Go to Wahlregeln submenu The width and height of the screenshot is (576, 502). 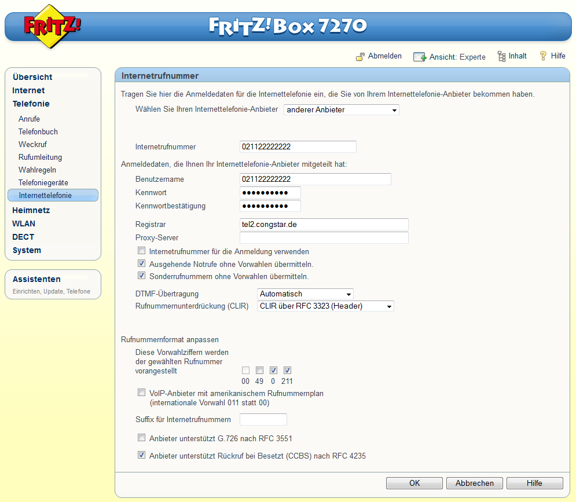pos(37,170)
